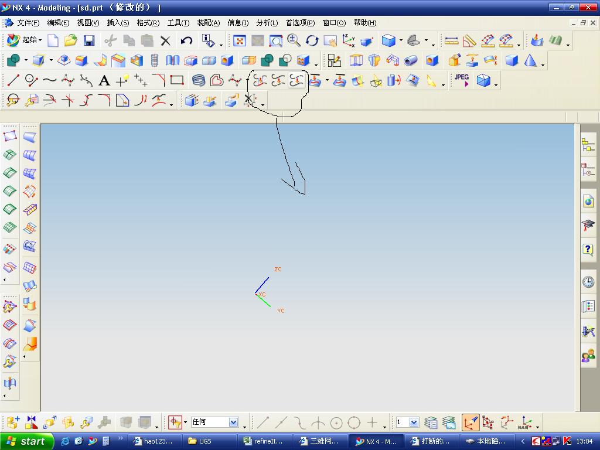Viewport: 600px width, 450px height.
Task: Open the Assembly Navigator on the resource bar
Action: click(x=588, y=145)
